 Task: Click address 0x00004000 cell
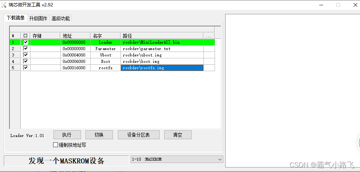coord(75,55)
